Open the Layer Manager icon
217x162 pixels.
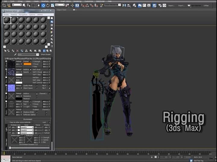pyautogui.click(x=134, y=5)
